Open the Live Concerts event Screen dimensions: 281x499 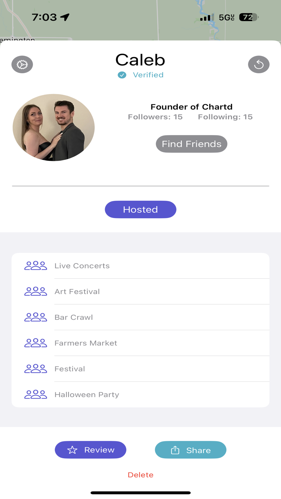coord(82,266)
